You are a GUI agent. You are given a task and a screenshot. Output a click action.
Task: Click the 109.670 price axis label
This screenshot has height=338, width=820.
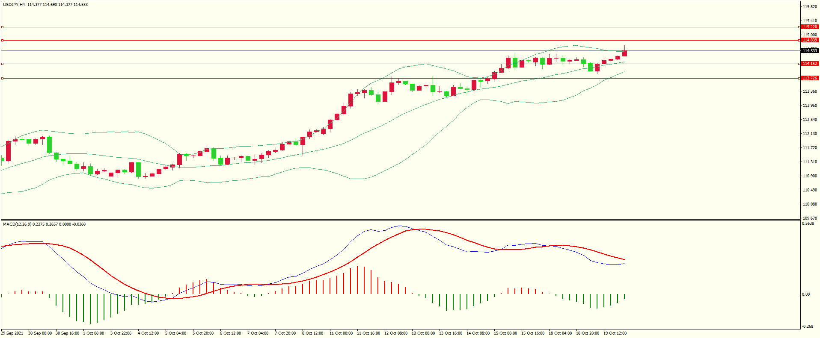point(810,218)
